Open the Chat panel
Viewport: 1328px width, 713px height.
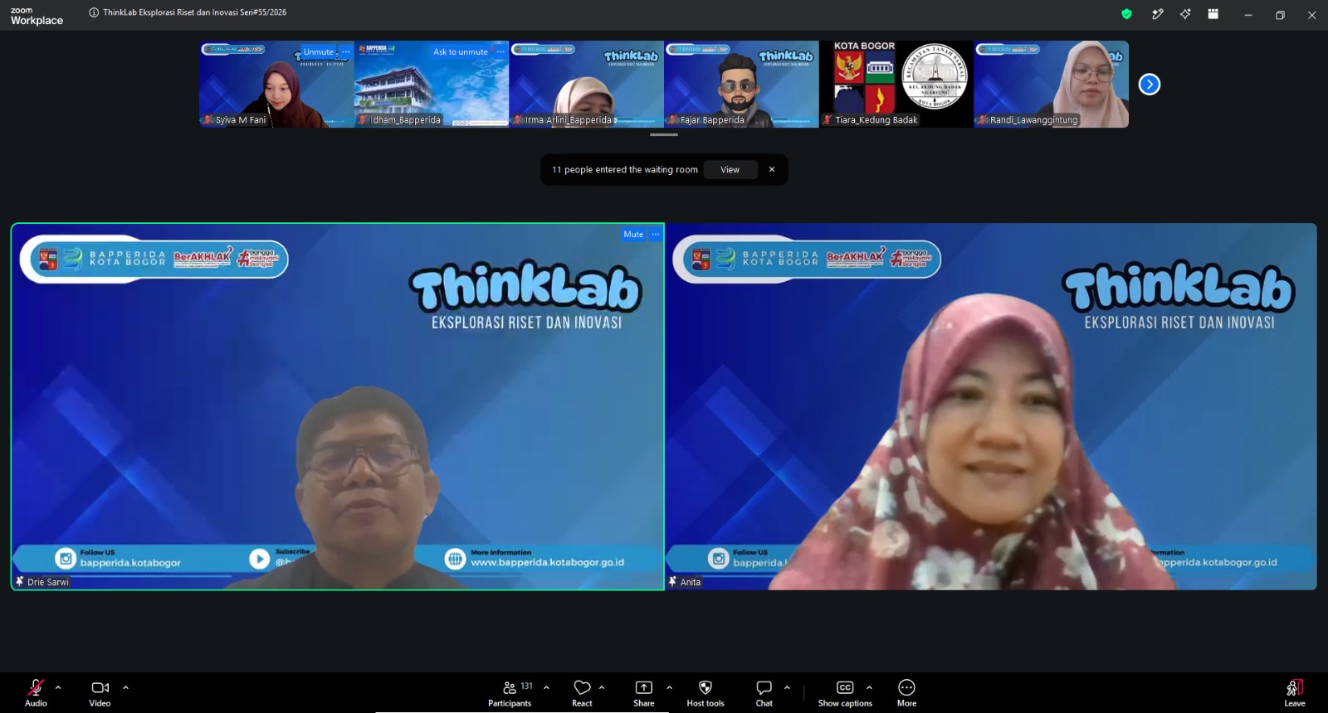pos(764,692)
